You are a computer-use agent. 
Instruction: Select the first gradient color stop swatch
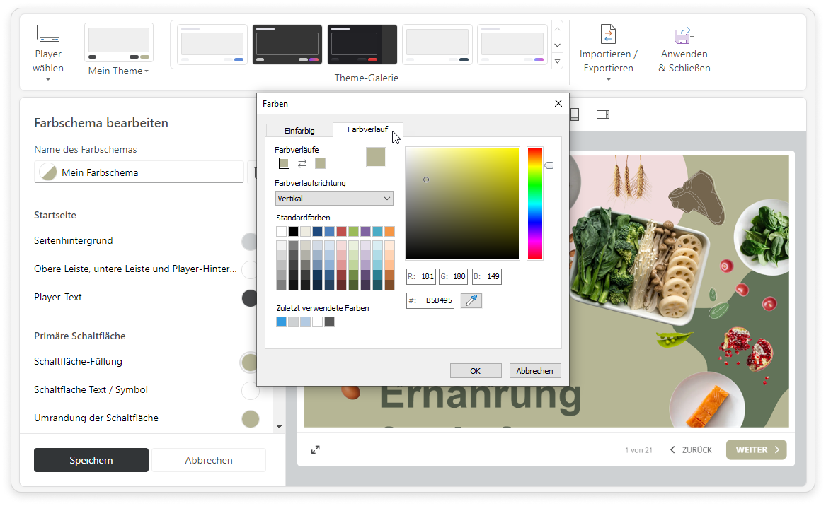point(284,163)
